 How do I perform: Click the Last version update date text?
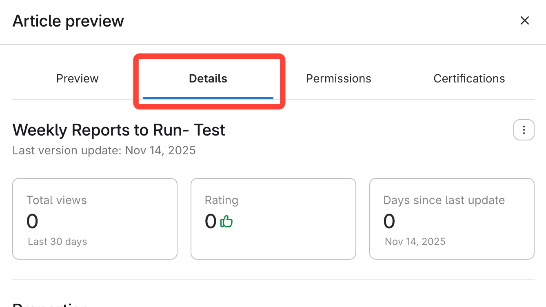click(x=104, y=151)
